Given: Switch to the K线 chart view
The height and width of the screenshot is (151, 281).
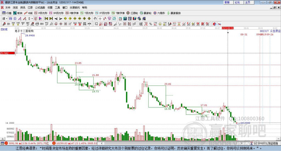Looking at the screenshot, I should point(28,13).
